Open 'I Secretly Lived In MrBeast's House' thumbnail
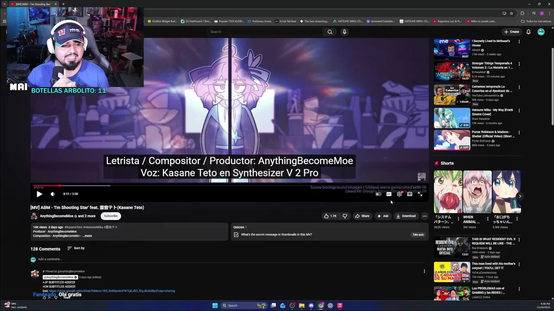The width and height of the screenshot is (554, 311). point(452,48)
